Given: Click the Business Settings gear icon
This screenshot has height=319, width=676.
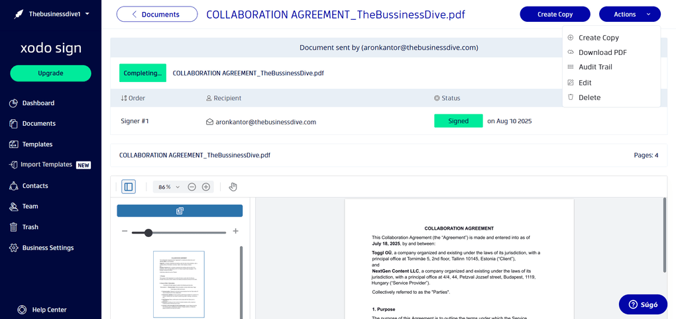Looking at the screenshot, I should click(13, 248).
